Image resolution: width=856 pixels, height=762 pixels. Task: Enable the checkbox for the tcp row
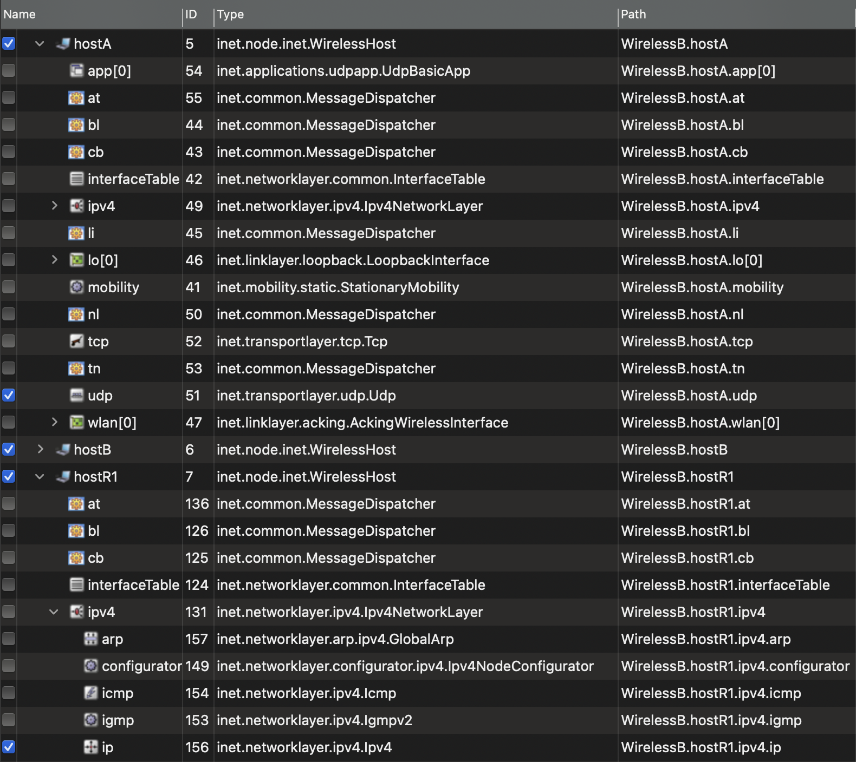click(x=9, y=341)
